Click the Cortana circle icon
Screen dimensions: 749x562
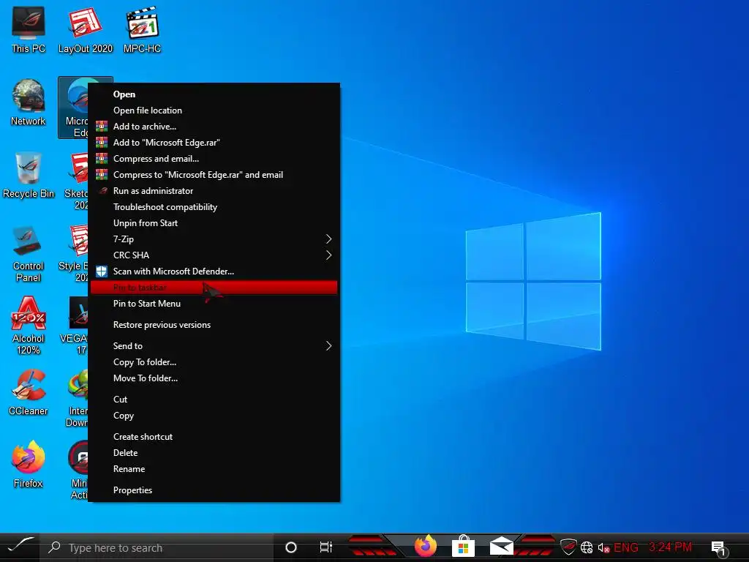(x=290, y=547)
